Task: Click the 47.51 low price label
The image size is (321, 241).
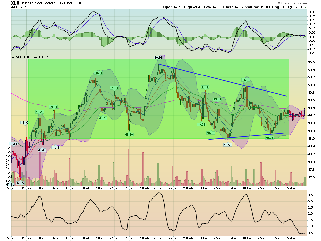Action: pyautogui.click(x=10, y=184)
